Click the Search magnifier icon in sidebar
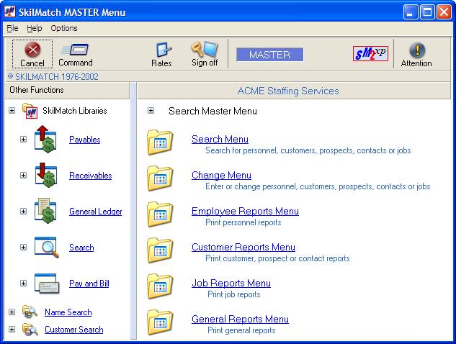Image resolution: width=456 pixels, height=344 pixels. (47, 247)
